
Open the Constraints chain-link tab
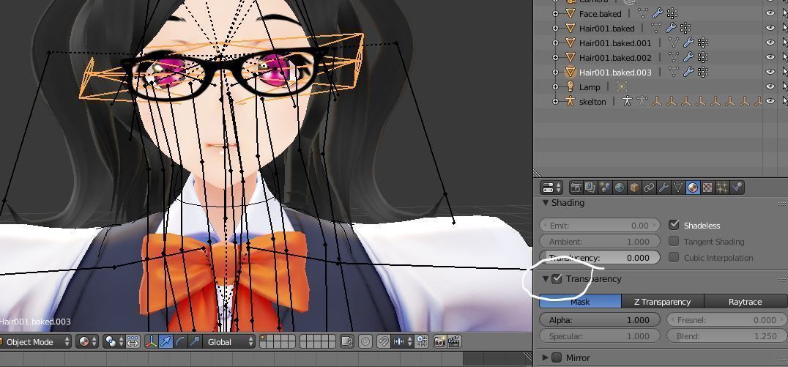[x=649, y=188]
